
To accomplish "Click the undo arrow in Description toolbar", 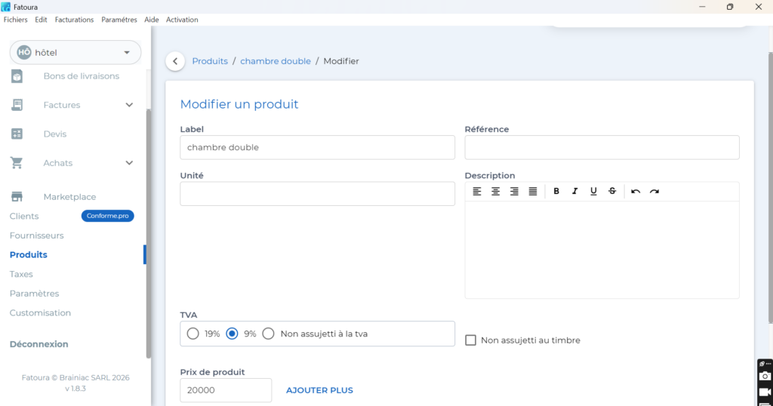I will [636, 192].
